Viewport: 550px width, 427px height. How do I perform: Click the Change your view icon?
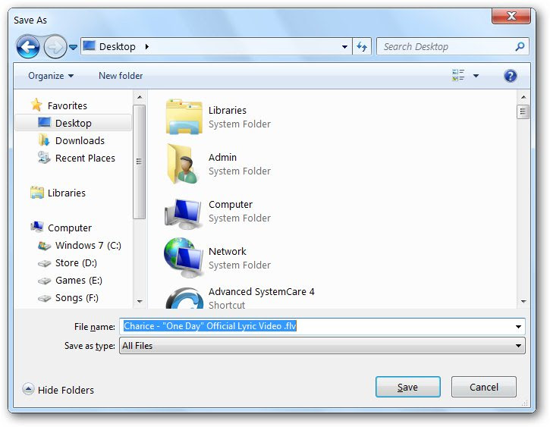[x=458, y=75]
